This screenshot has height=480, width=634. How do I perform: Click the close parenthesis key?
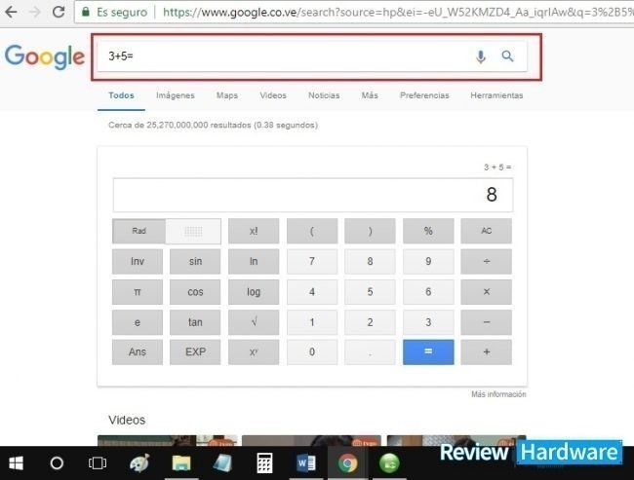pos(370,231)
